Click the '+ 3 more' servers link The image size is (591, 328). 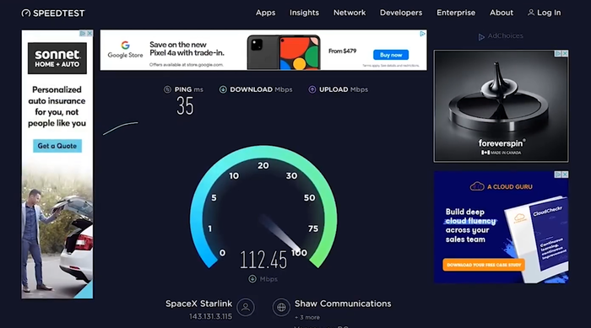[307, 317]
